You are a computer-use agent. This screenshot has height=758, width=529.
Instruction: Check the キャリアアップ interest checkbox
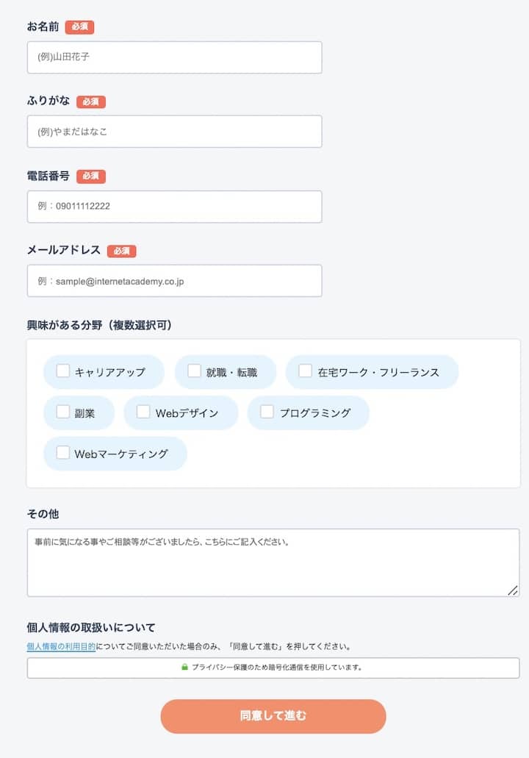point(62,372)
